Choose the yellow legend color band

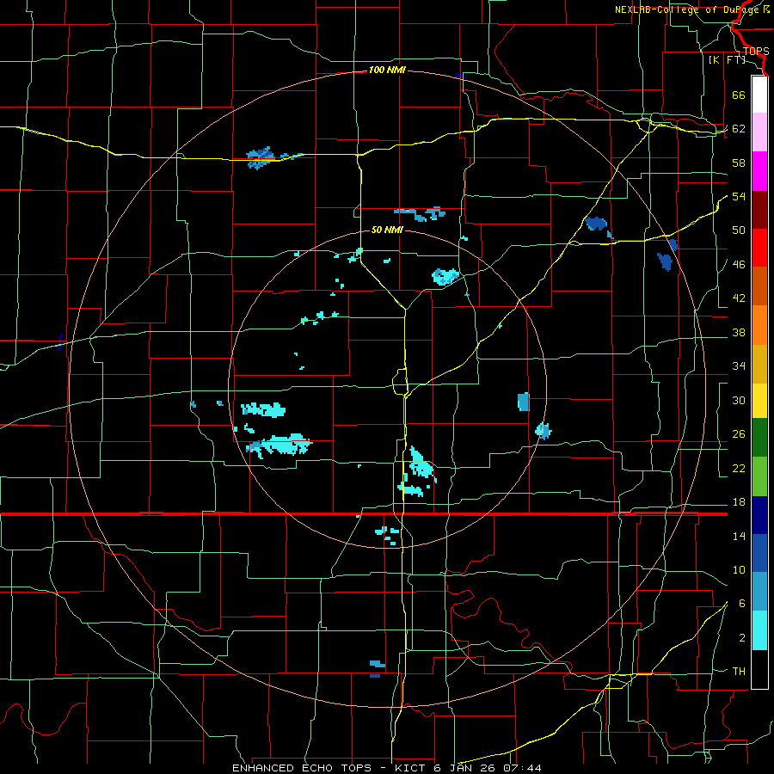coord(759,401)
